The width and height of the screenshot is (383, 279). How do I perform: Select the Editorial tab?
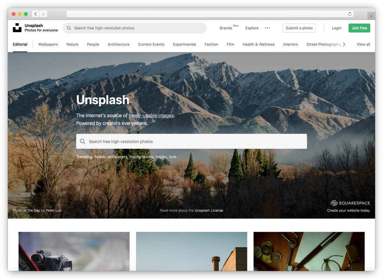point(20,44)
